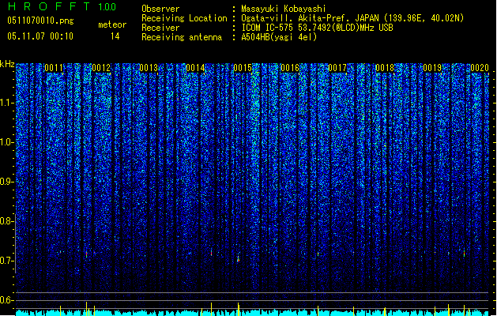Image resolution: width=497 pixels, height=316 pixels.
Task: Click the kHz axis unit label
Action: pyautogui.click(x=7, y=64)
